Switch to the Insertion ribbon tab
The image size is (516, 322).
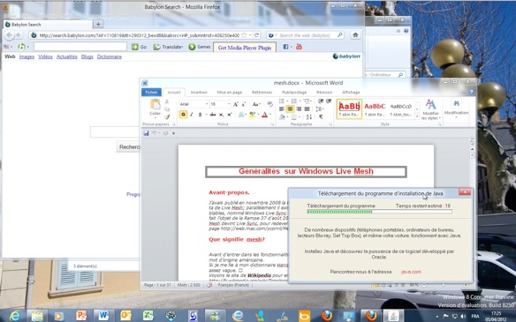pos(199,93)
